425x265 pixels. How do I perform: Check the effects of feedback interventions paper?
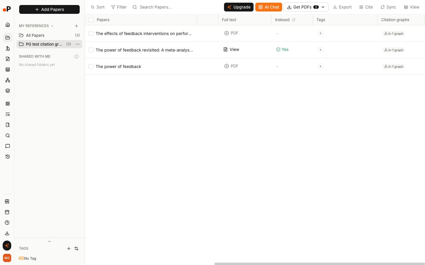[x=91, y=34]
